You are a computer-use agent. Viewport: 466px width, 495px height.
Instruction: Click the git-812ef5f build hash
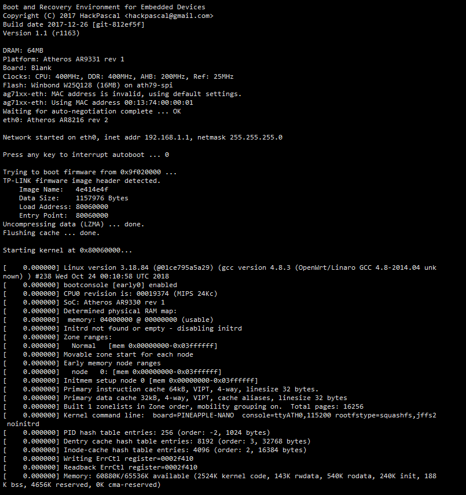[x=119, y=24]
